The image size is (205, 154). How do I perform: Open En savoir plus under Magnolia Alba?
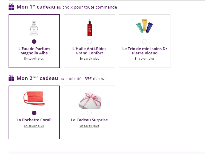point(34,59)
